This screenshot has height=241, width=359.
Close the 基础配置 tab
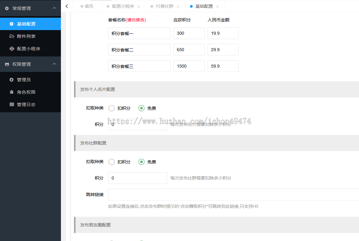point(218,7)
